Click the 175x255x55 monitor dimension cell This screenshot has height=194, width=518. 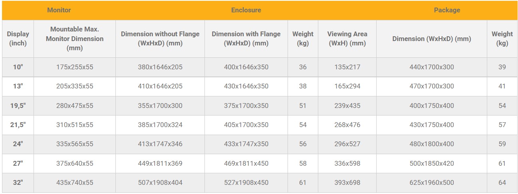coord(75,67)
